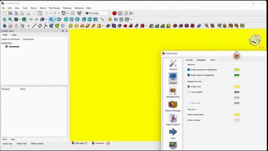The width and height of the screenshot is (268, 151).
Task: Toggle Enable preselection highlighting checkbox
Action: pos(189,70)
